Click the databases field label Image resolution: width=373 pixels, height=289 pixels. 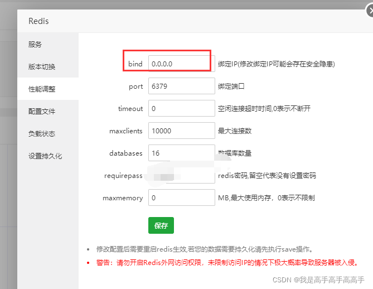[x=126, y=153]
